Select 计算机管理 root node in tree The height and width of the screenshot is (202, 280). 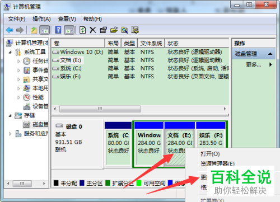click(x=27, y=43)
